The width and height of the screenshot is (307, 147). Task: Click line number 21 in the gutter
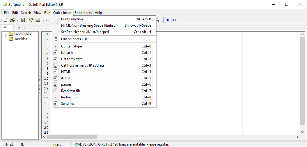pos(46,133)
